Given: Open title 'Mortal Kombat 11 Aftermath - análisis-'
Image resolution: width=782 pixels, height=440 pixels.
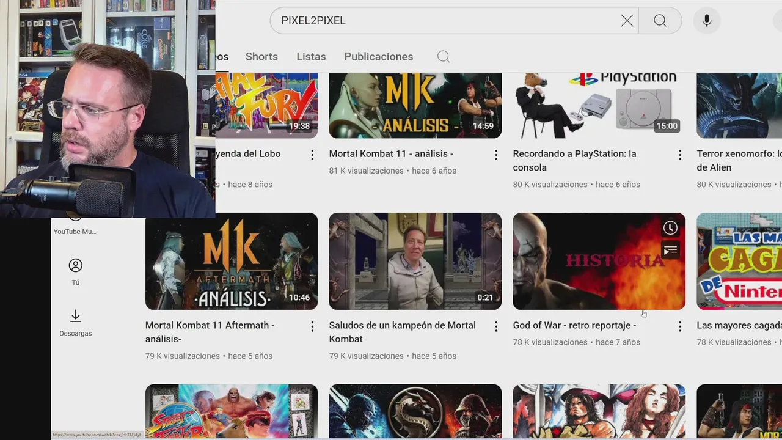Looking at the screenshot, I should 210,332.
